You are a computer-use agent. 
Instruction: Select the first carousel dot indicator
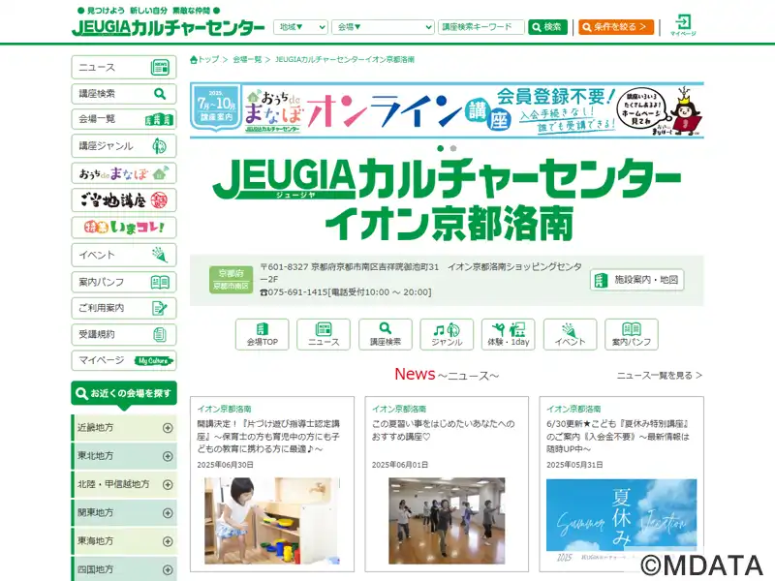(x=441, y=148)
